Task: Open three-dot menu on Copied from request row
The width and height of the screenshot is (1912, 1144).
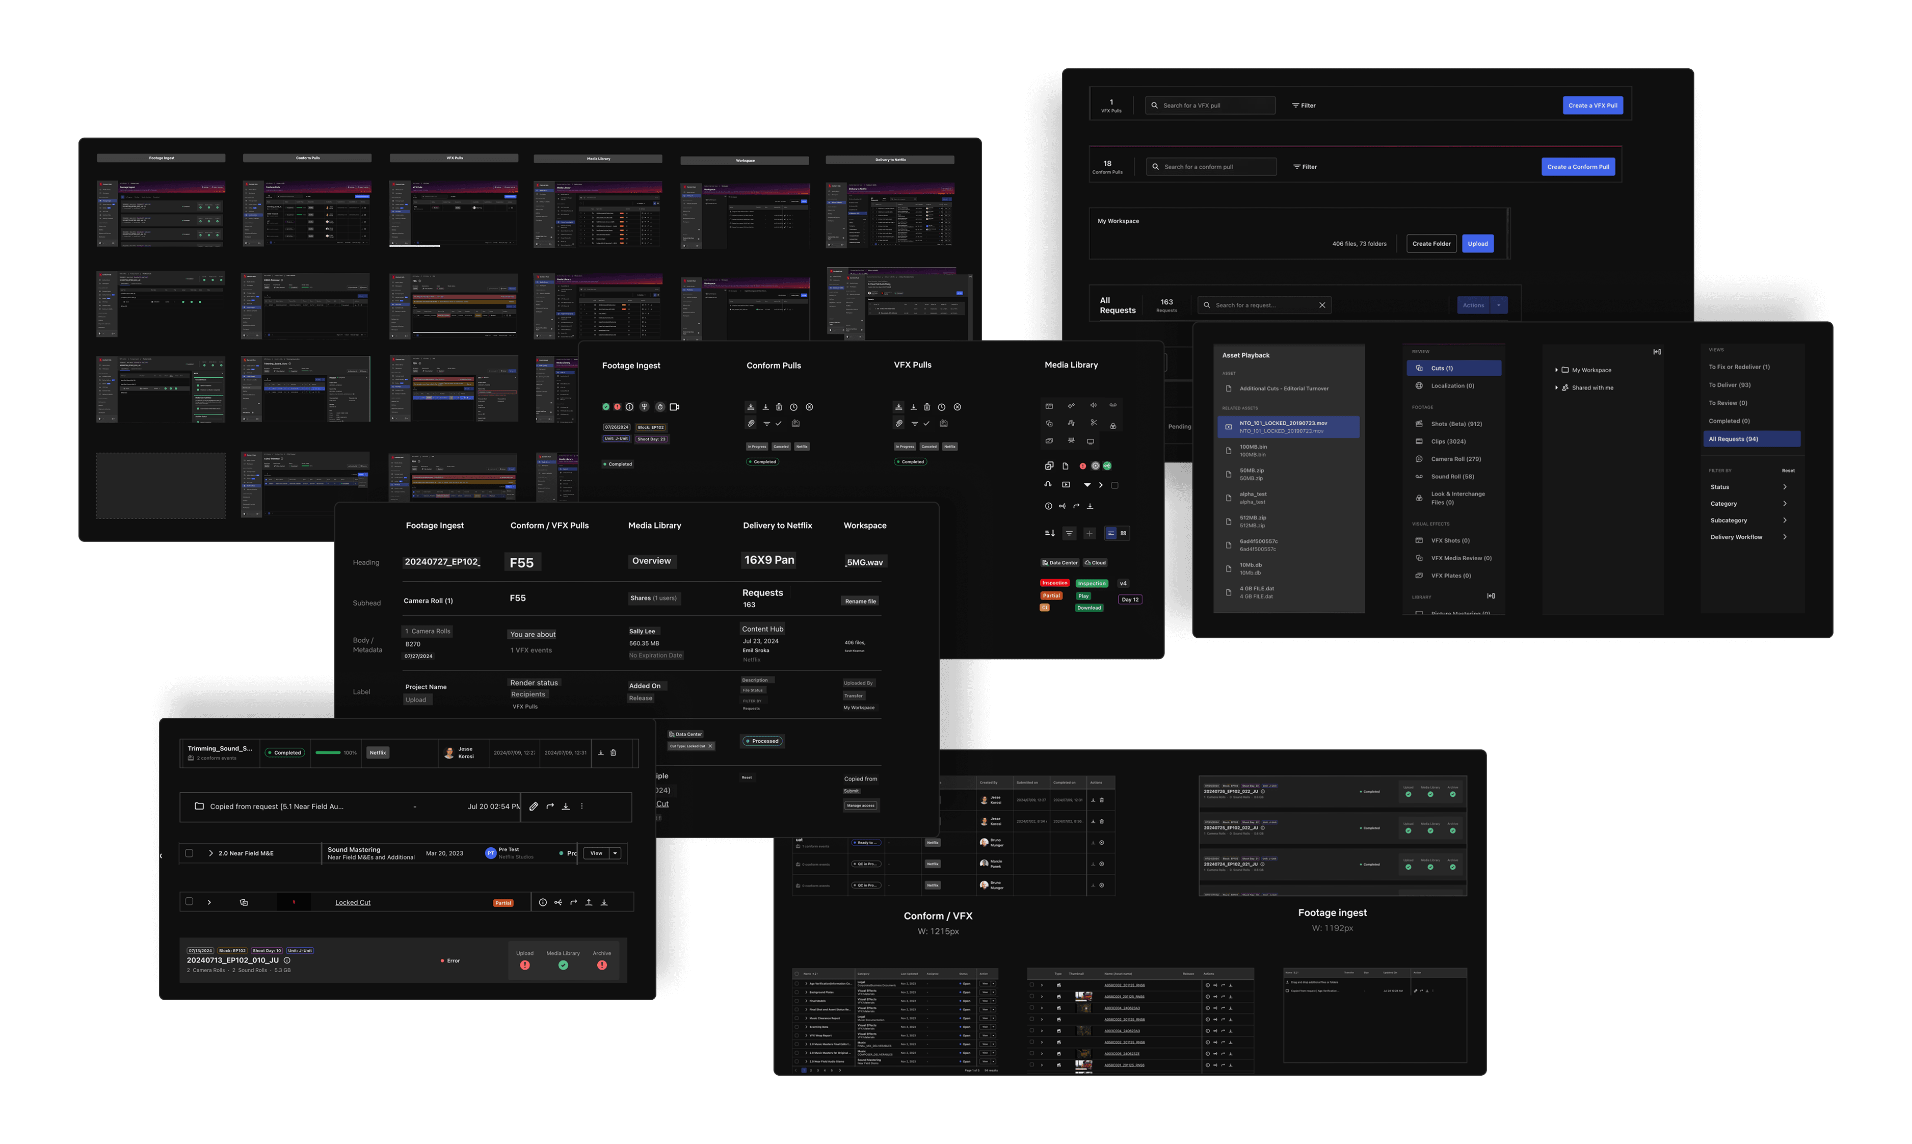Action: point(581,807)
